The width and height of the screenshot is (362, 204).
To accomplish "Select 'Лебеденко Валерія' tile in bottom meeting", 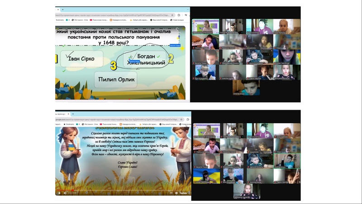I will tap(247, 191).
